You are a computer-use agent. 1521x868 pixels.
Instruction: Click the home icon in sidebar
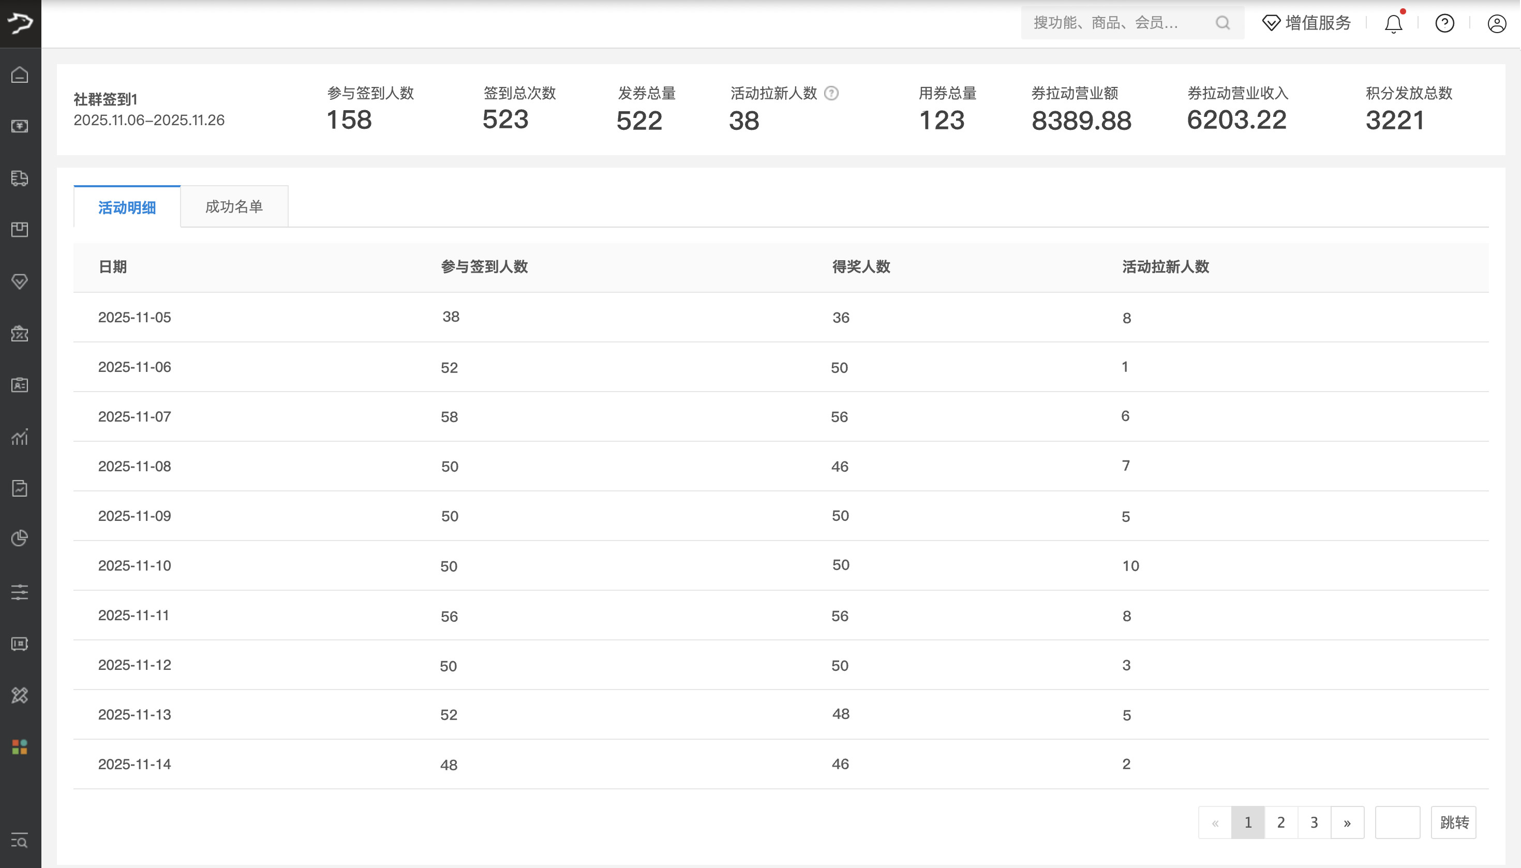pos(20,75)
